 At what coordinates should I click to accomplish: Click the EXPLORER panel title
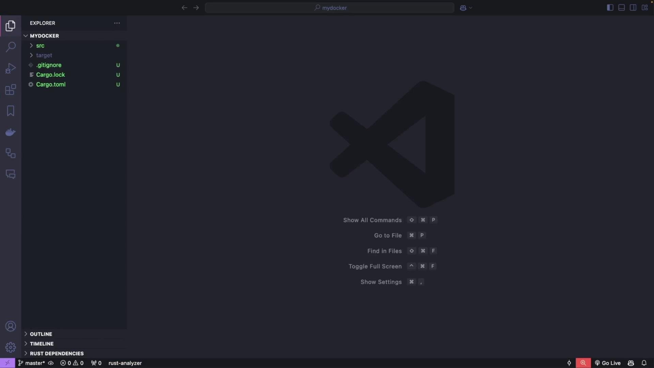[x=43, y=23]
